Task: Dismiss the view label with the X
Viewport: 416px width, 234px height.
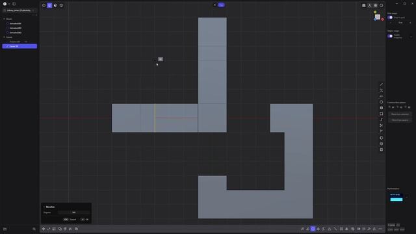Action: pyautogui.click(x=214, y=5)
